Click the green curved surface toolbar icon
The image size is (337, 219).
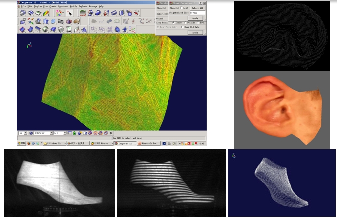[82, 13]
